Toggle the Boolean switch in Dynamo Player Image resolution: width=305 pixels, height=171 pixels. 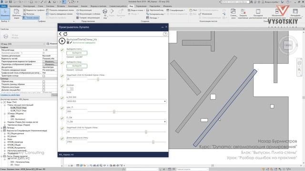[x=70, y=89]
